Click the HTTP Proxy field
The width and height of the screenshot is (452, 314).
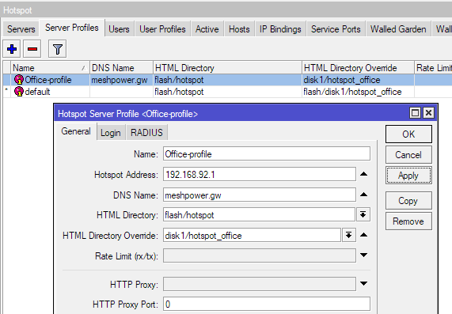click(x=260, y=284)
